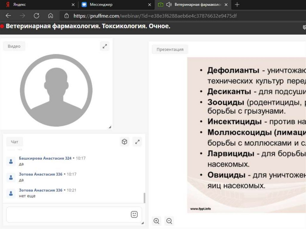Open a new browser tab
Viewport: 306px width, 229px height.
point(237,4)
